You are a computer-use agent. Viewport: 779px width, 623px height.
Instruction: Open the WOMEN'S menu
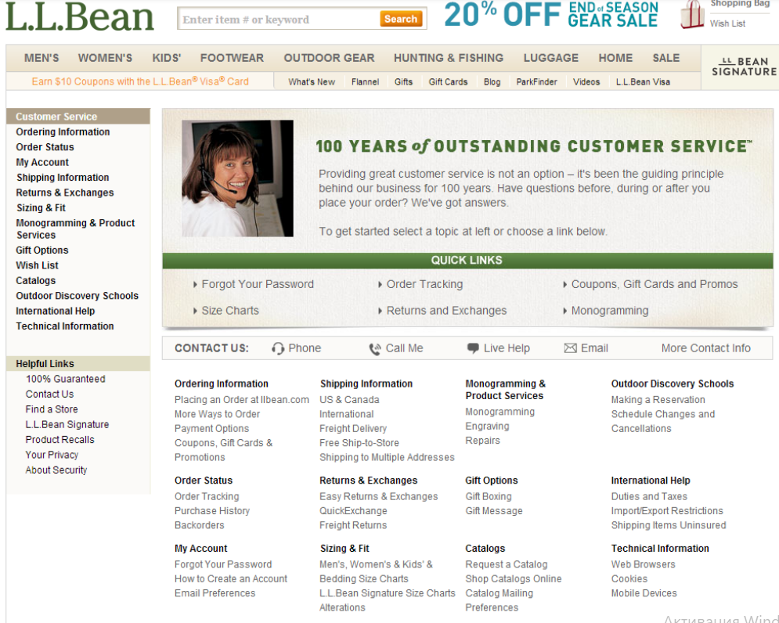coord(106,58)
